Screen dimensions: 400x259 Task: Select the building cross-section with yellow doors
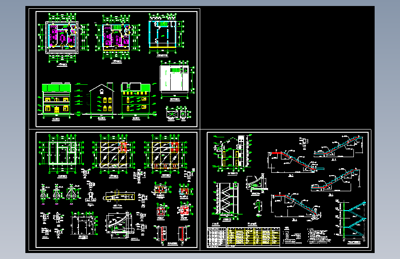[231, 153]
